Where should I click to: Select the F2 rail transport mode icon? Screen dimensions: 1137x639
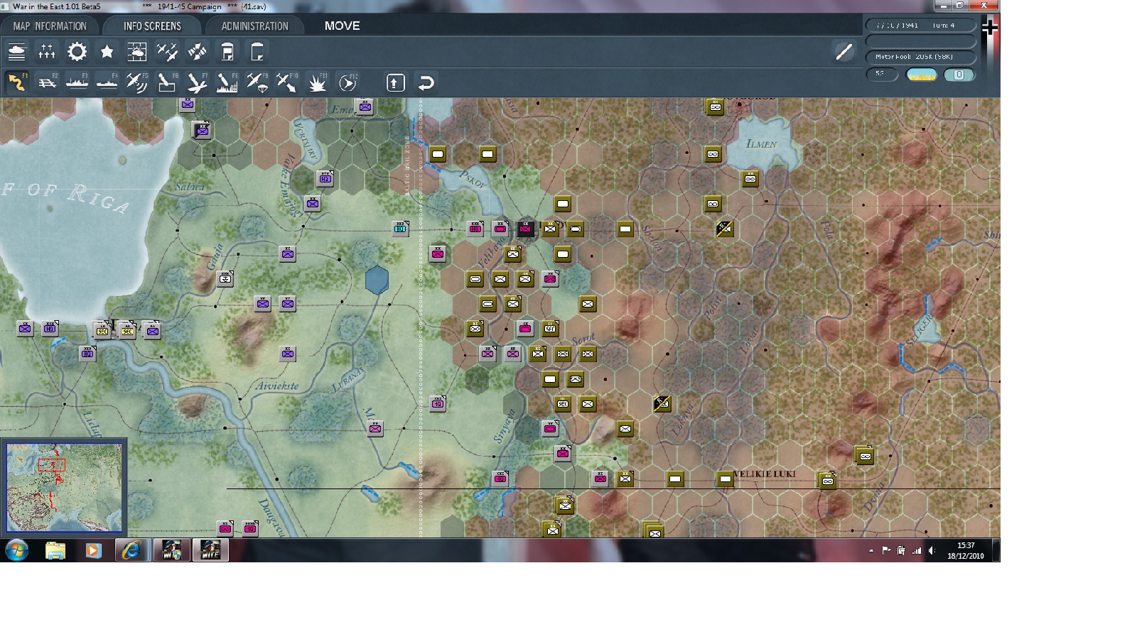point(47,82)
